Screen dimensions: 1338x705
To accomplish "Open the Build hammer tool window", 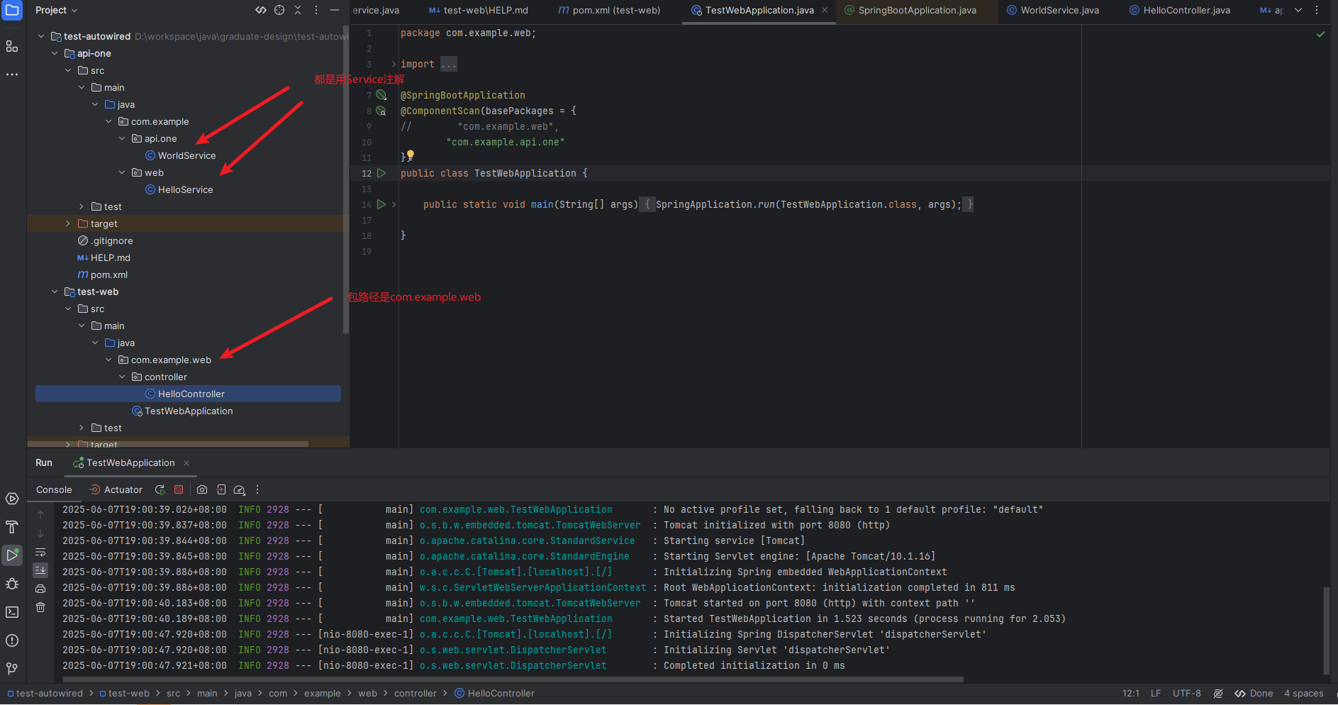I will tap(12, 527).
